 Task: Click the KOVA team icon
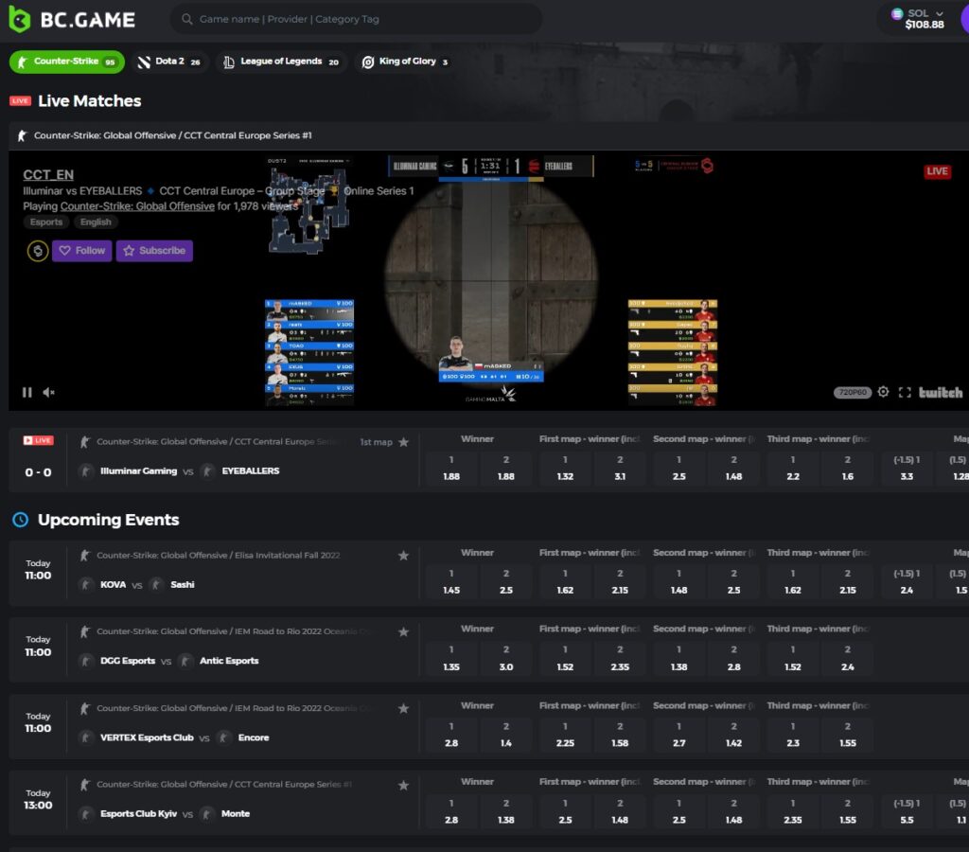pyautogui.click(x=86, y=585)
